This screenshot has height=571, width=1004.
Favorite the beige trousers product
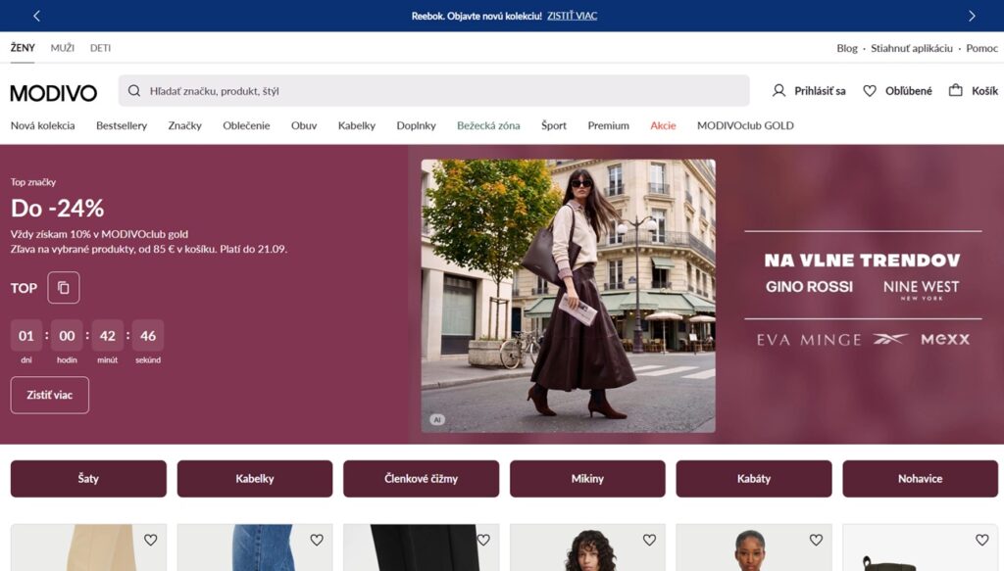(150, 540)
